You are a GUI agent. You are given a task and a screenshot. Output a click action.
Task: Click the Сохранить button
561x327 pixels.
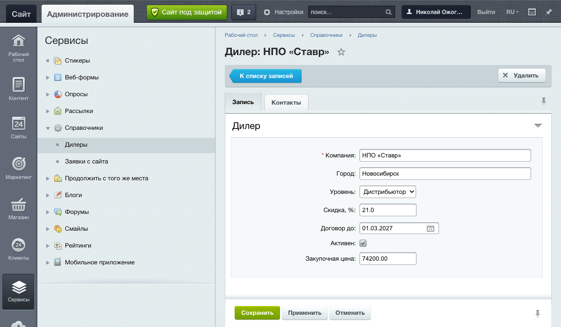tap(257, 313)
